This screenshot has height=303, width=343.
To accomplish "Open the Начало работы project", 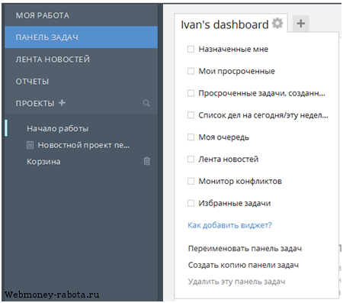I will [58, 128].
